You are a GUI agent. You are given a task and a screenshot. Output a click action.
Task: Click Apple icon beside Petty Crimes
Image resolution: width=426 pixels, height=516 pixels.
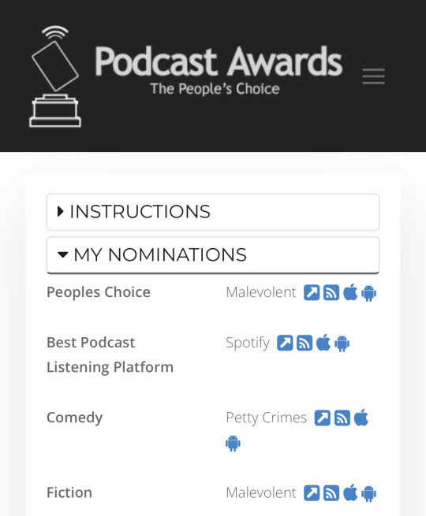(x=361, y=418)
